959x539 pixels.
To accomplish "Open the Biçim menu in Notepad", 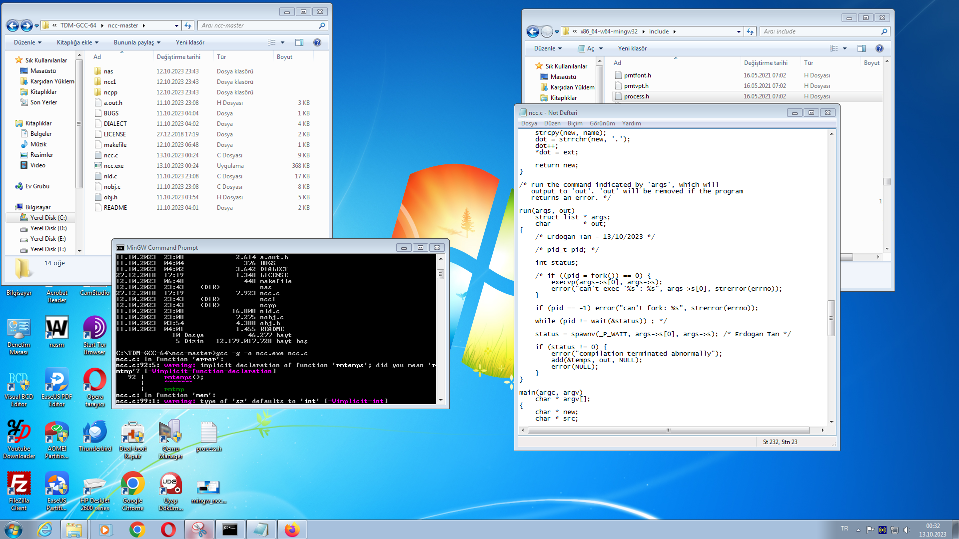I will click(x=575, y=123).
